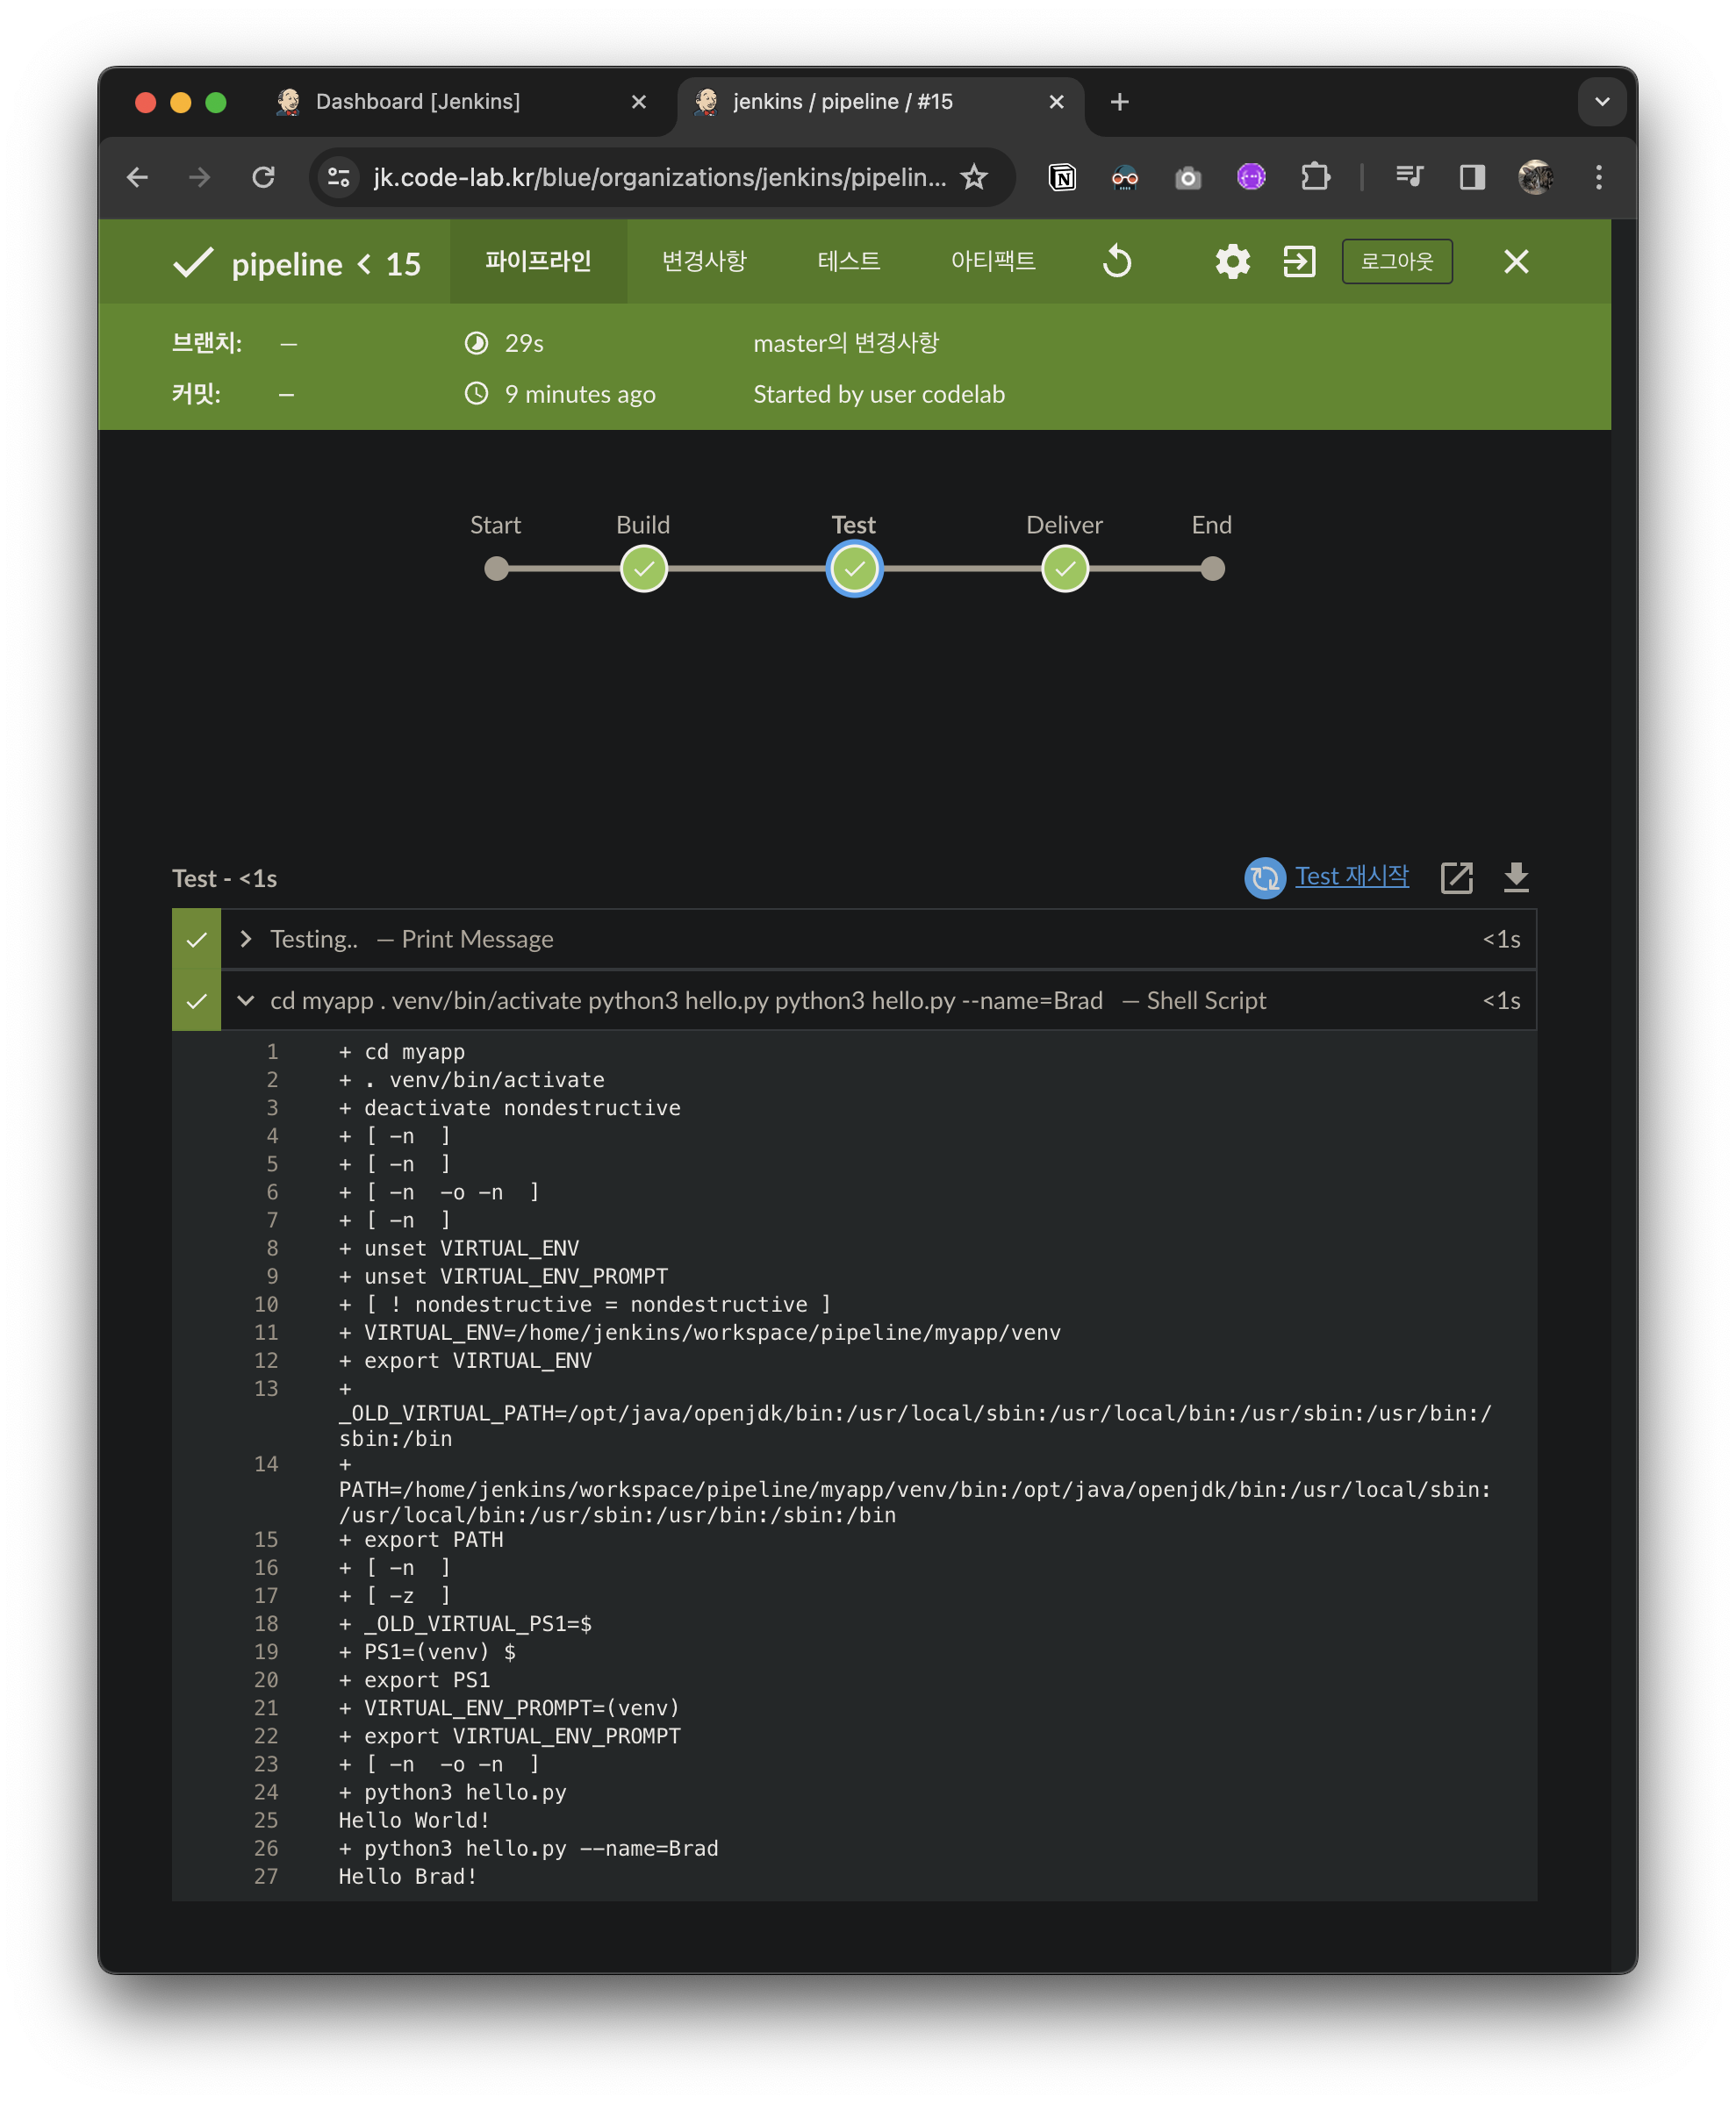
Task: Click the Test 재시작 link
Action: point(1351,876)
